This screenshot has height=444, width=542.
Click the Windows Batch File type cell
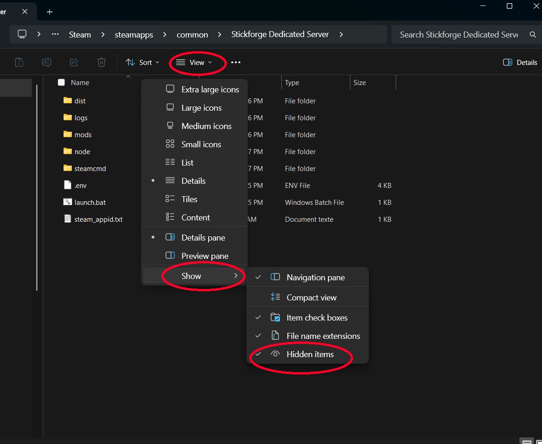[x=314, y=202]
